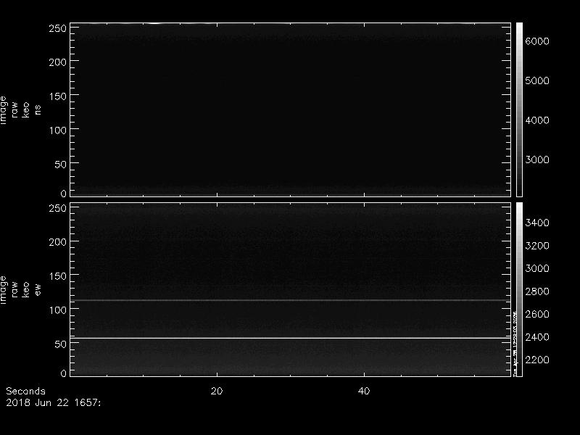Click the ns keogram intensity colorbar
Viewport: 580px width, 435px height.
coord(519,109)
